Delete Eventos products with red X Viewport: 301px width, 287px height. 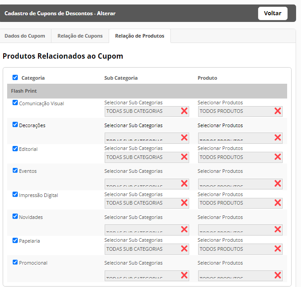[278, 184]
